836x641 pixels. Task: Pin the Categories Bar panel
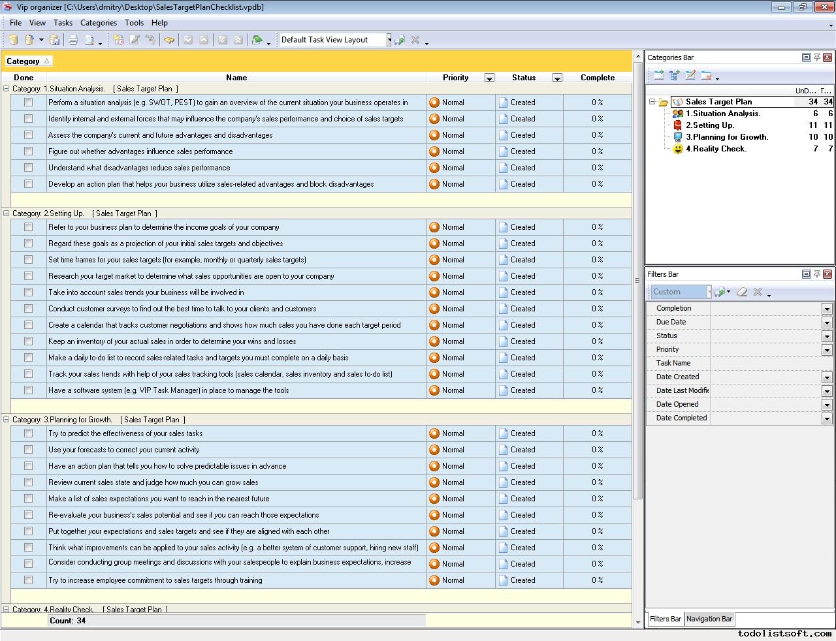[816, 57]
